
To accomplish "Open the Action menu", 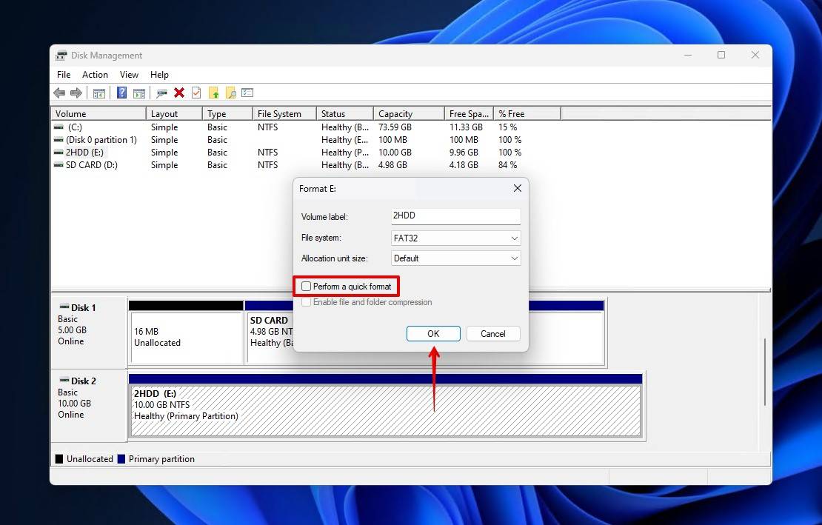I will 95,75.
